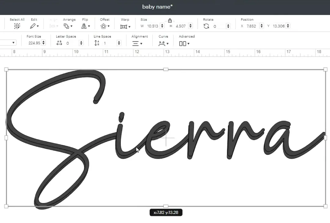Expand the Alignment dropdown arrow

tap(141, 44)
